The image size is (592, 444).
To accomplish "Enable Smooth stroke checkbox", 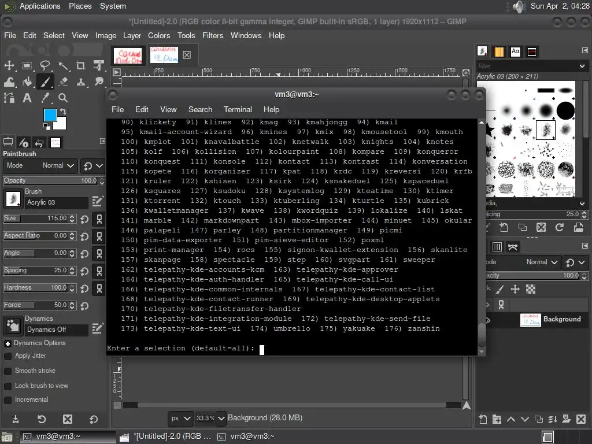I will click(8, 371).
